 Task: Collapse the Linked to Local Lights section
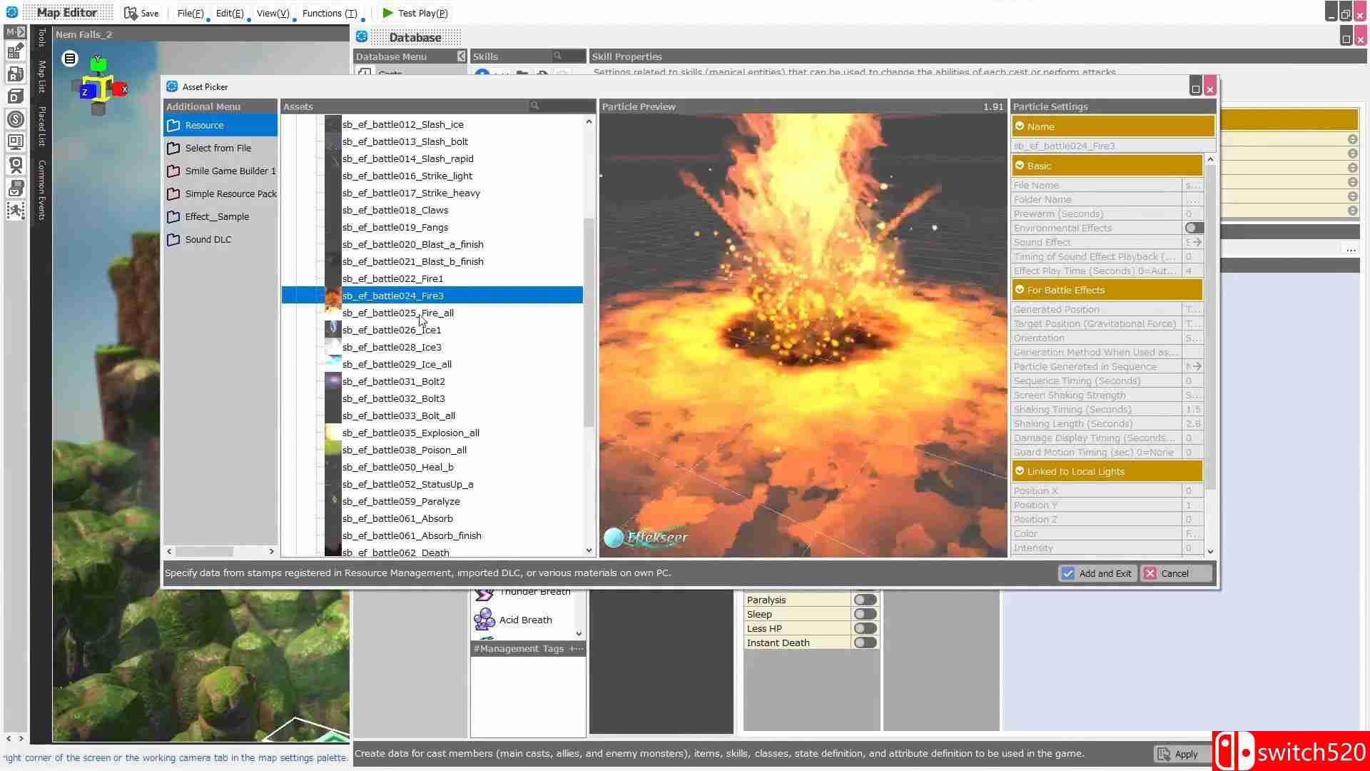[x=1020, y=471]
